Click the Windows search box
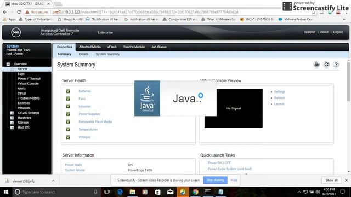The width and height of the screenshot is (351, 197). [x=56, y=192]
